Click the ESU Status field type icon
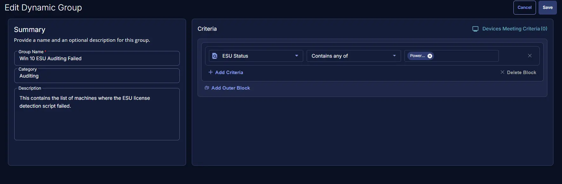The width and height of the screenshot is (562, 184). tap(215, 56)
